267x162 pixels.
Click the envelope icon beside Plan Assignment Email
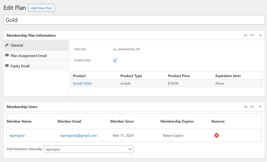pos(7,56)
